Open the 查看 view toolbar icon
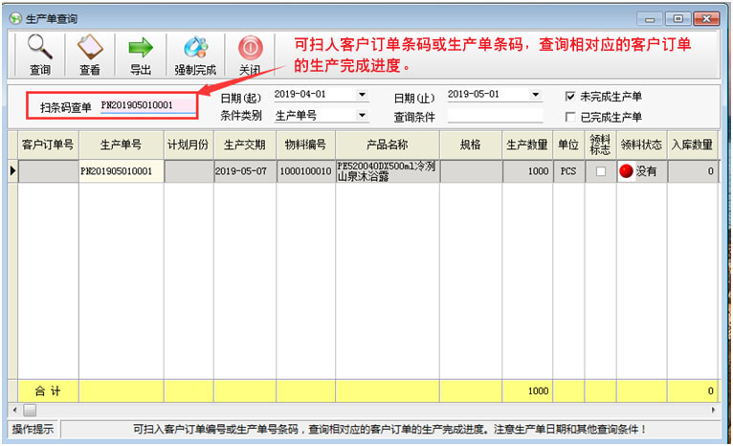This screenshot has width=733, height=446. point(89,47)
